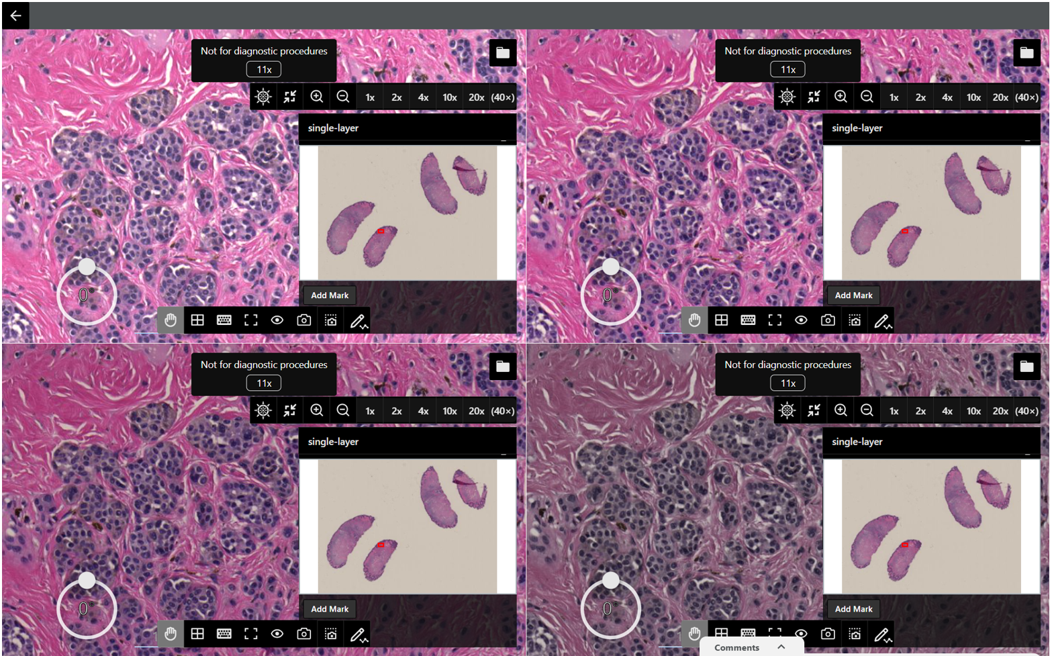The width and height of the screenshot is (1052, 656).
Task: Click Add Mark button in bottom-left viewer
Action: click(x=330, y=609)
